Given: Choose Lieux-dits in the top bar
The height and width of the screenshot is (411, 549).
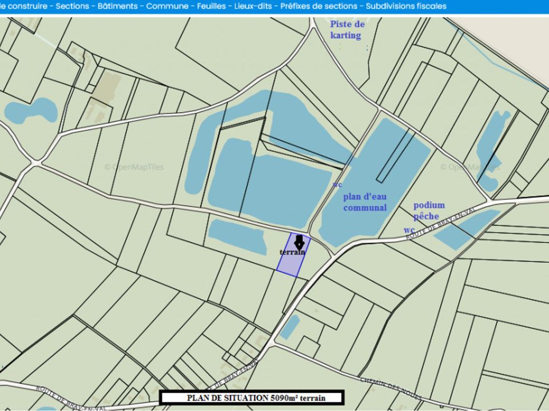Looking at the screenshot, I should click(253, 6).
